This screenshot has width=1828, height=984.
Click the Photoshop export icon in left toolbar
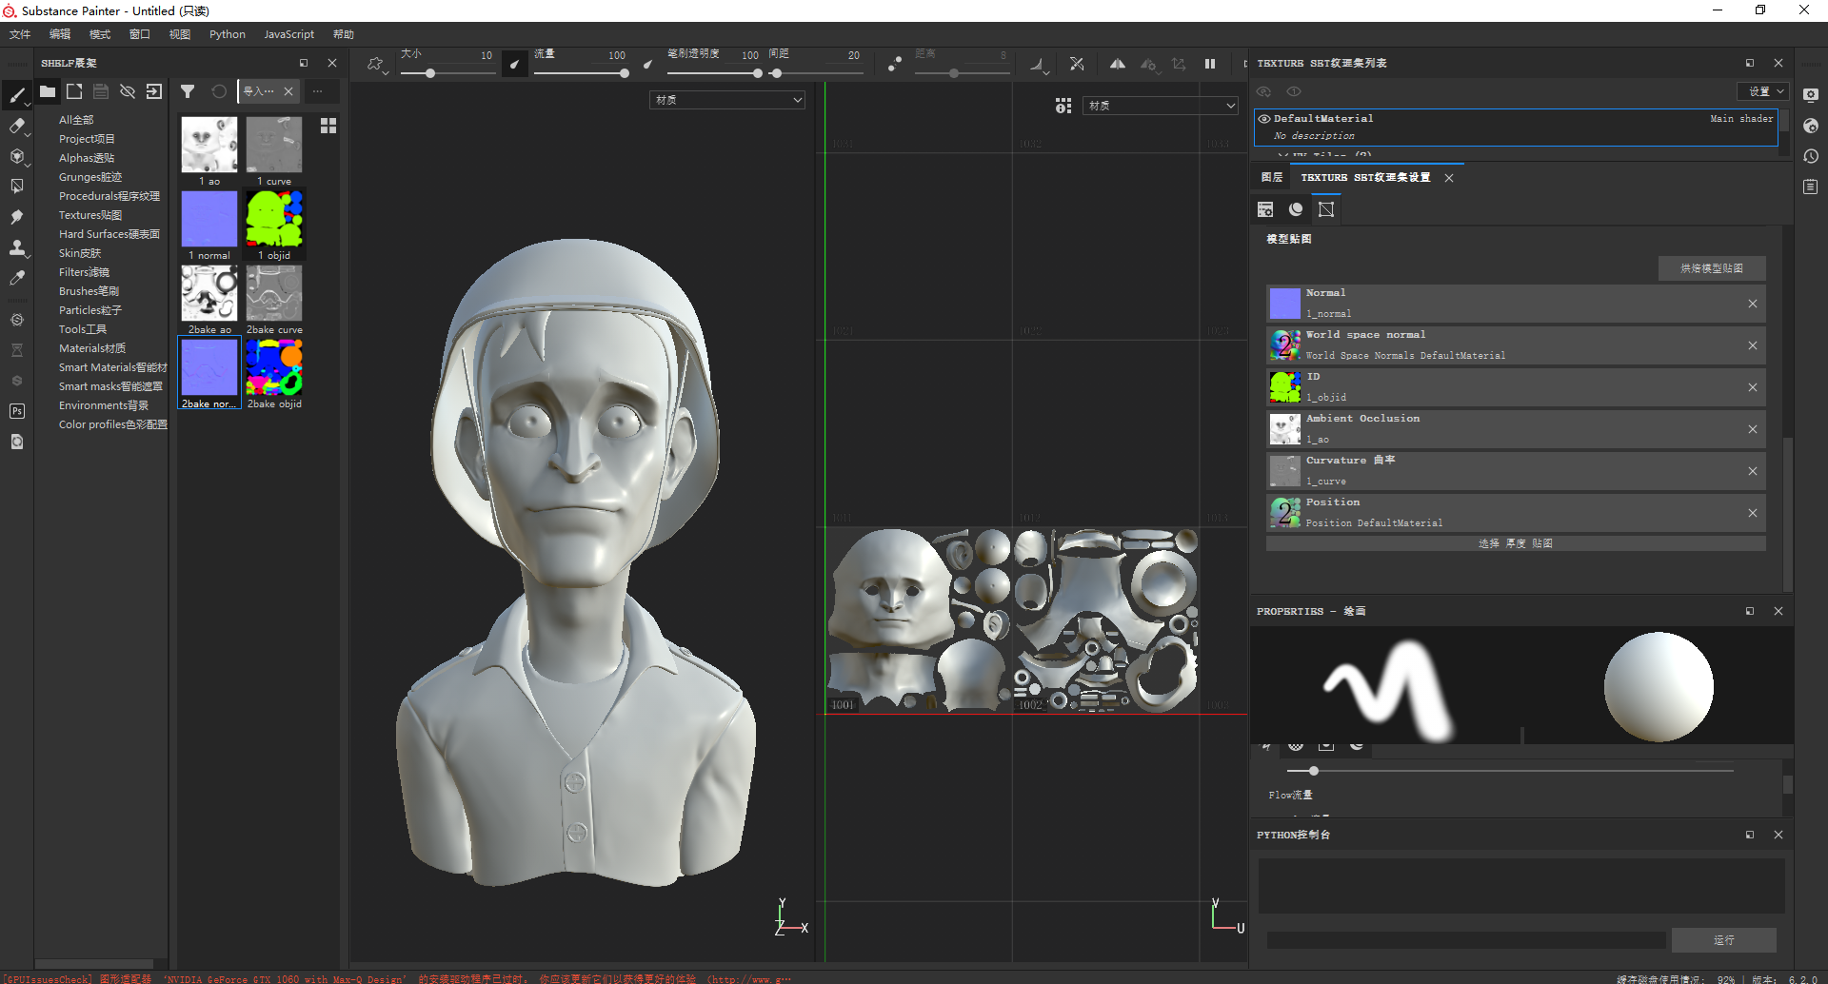pos(17,411)
